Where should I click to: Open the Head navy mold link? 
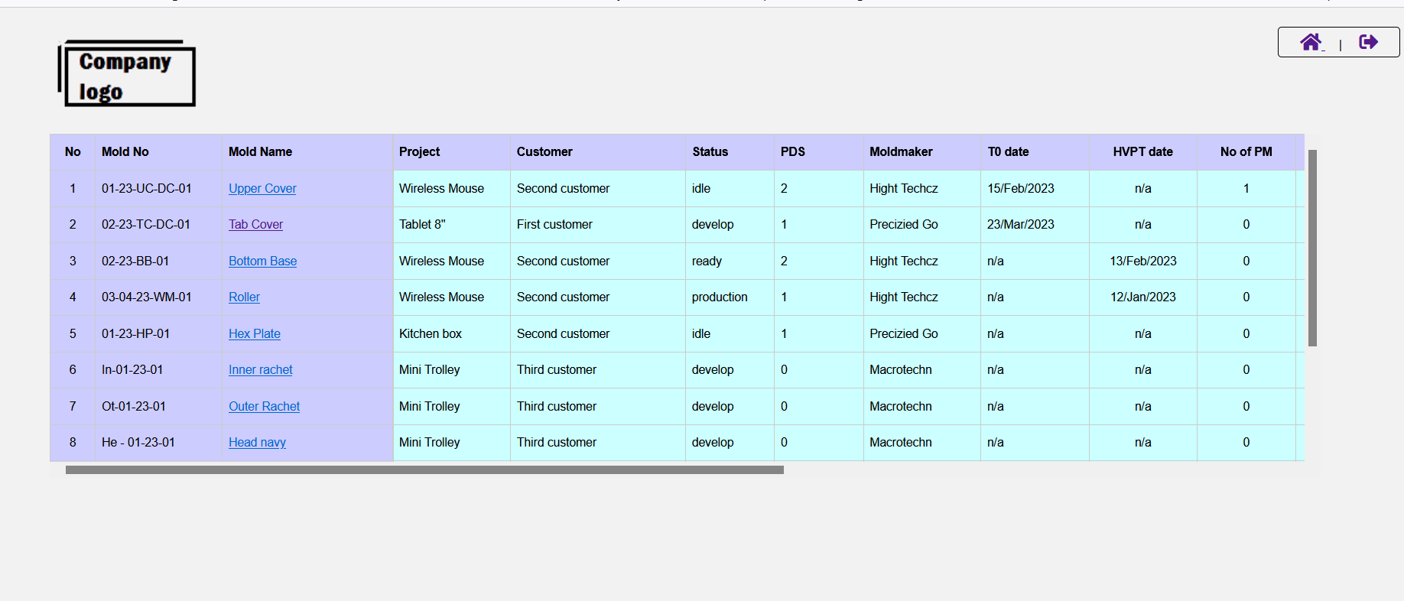257,443
